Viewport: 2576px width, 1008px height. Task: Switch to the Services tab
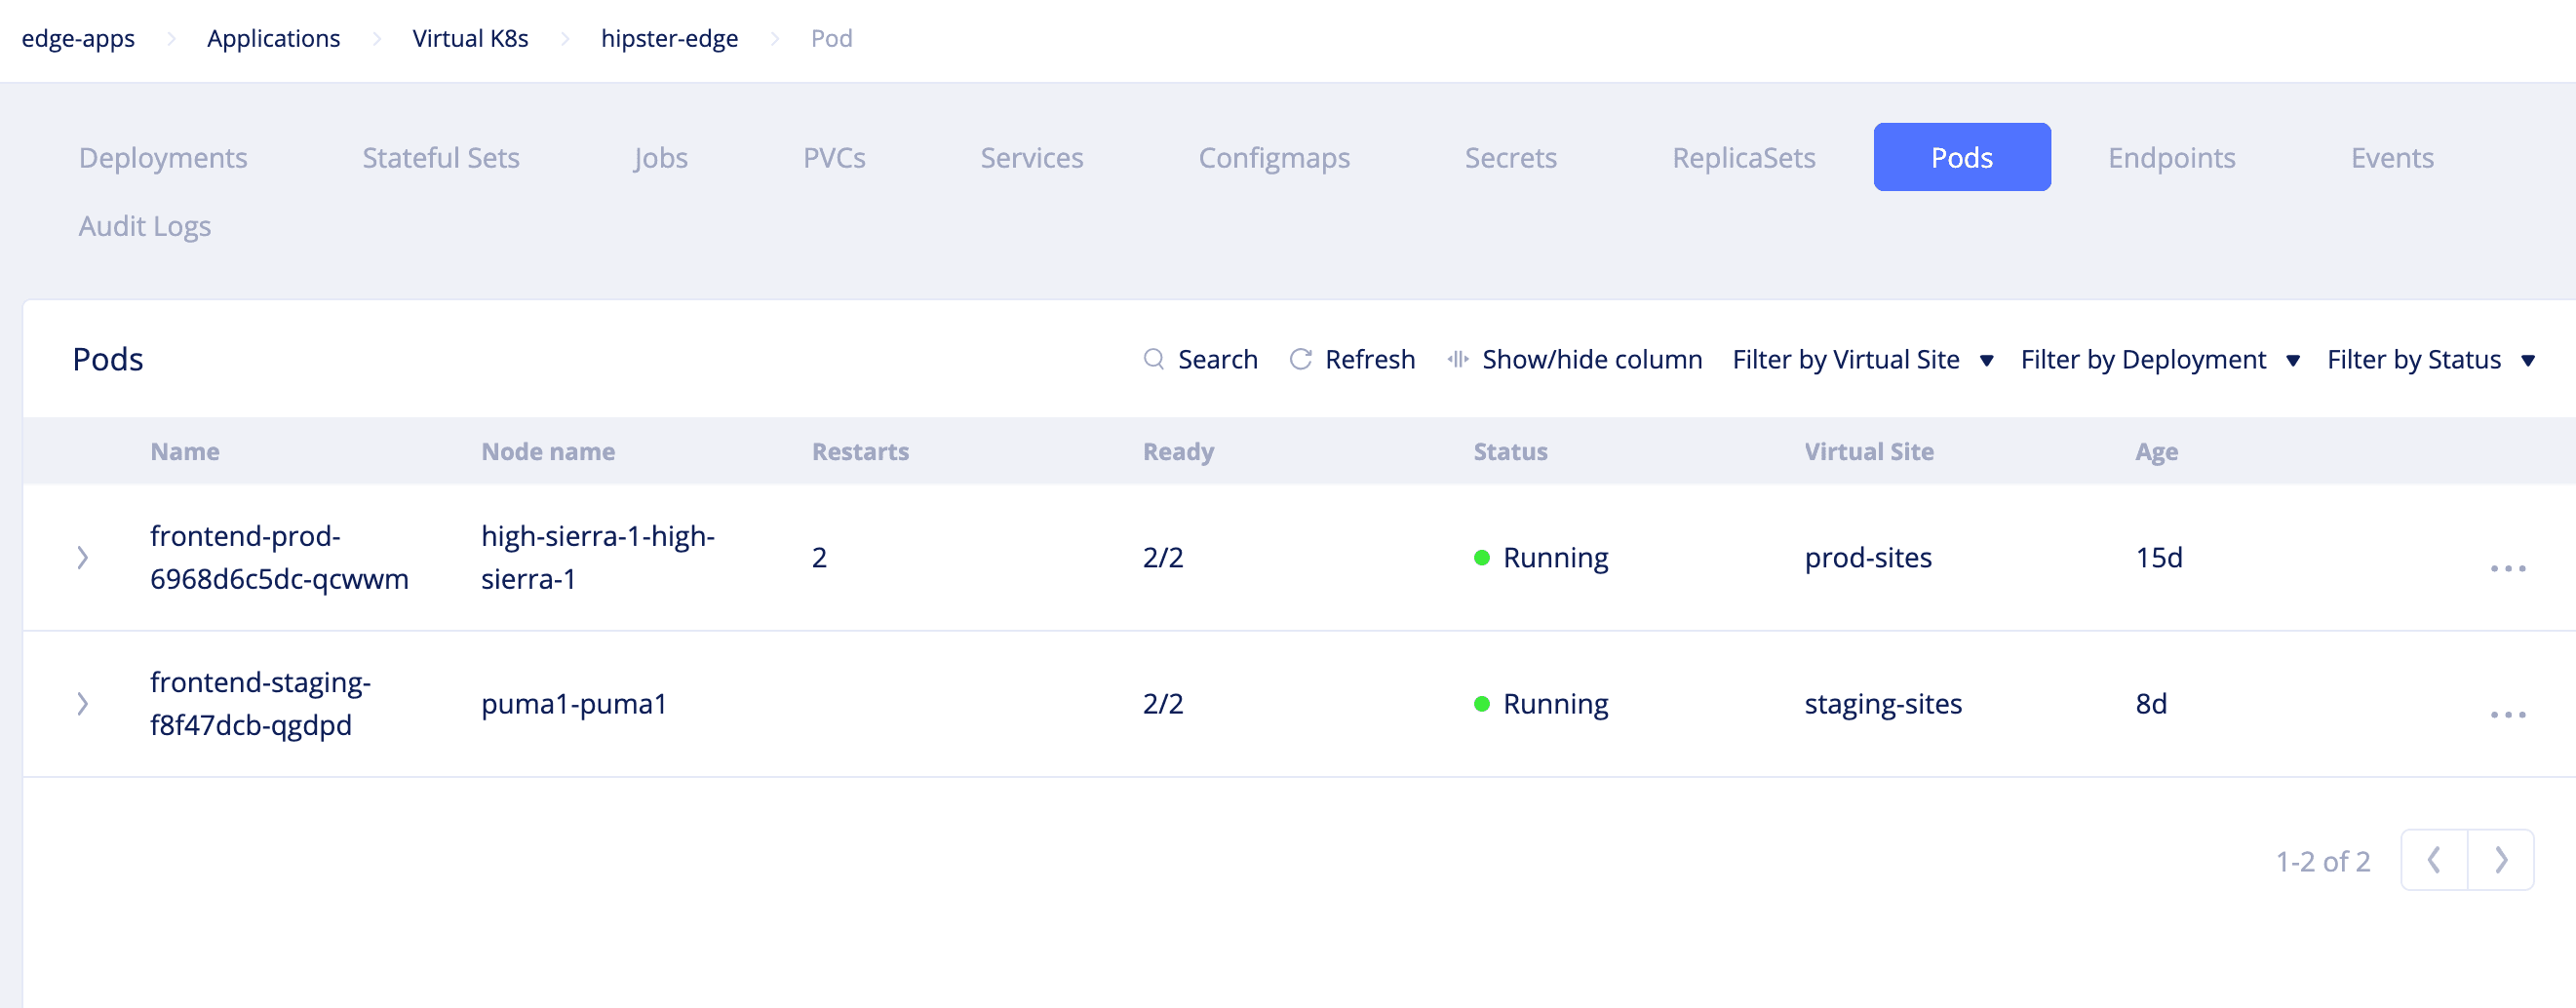(x=1031, y=158)
